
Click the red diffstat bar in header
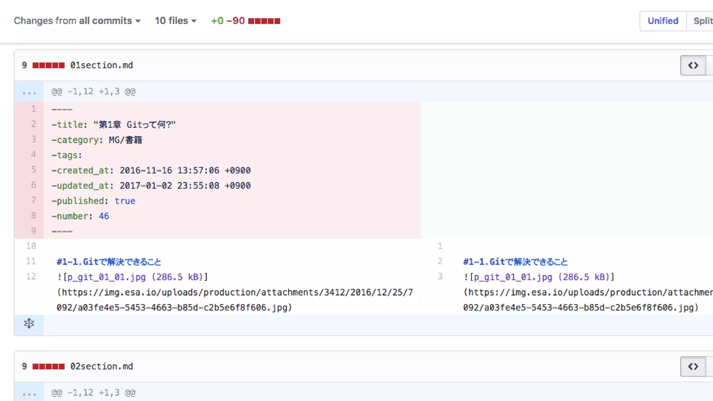click(264, 21)
